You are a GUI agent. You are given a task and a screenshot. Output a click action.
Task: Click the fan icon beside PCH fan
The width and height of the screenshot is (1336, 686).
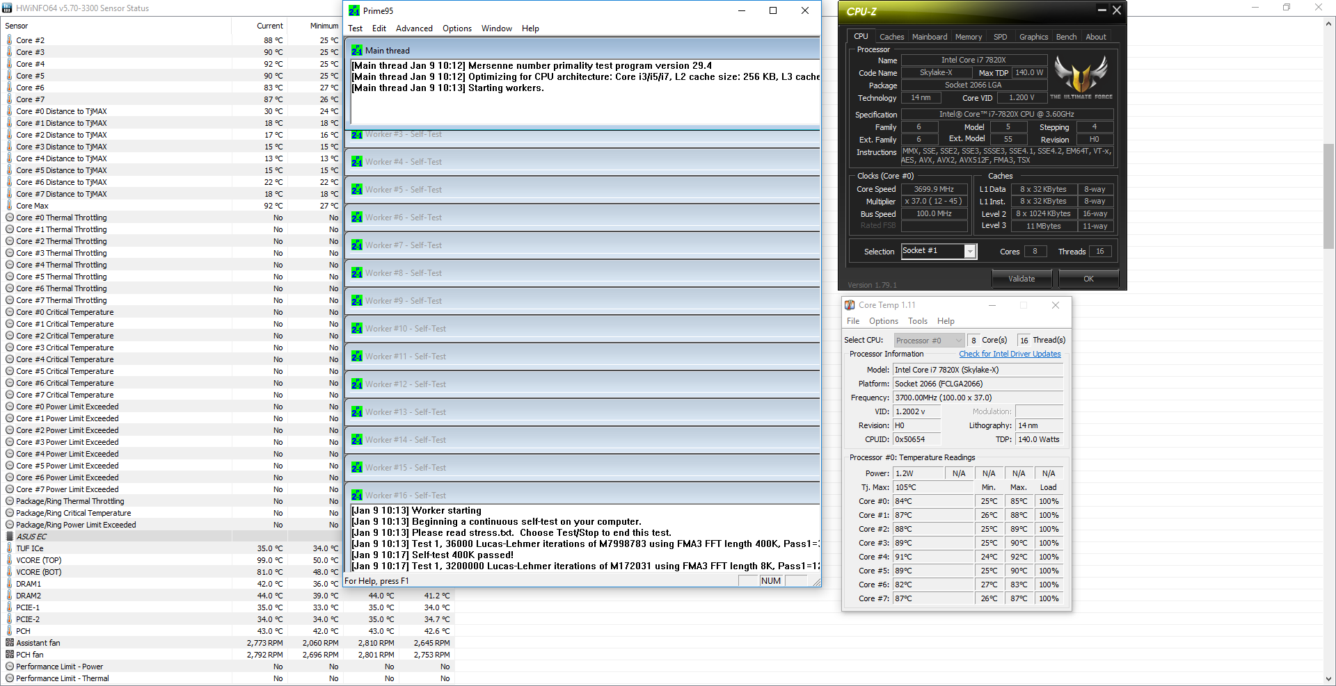click(10, 655)
